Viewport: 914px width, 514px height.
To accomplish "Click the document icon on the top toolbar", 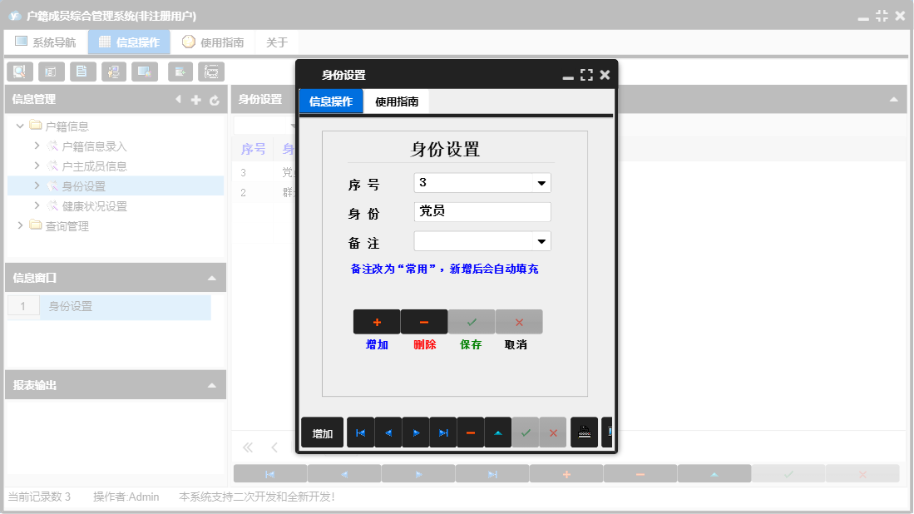I will [x=82, y=72].
